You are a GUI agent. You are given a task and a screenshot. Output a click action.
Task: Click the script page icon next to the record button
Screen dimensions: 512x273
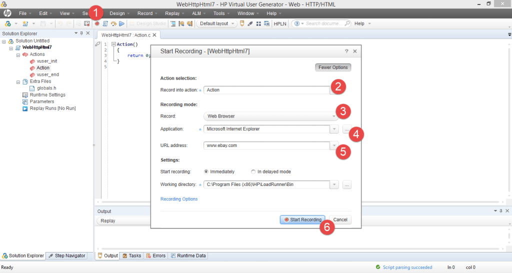pyautogui.click(x=105, y=23)
